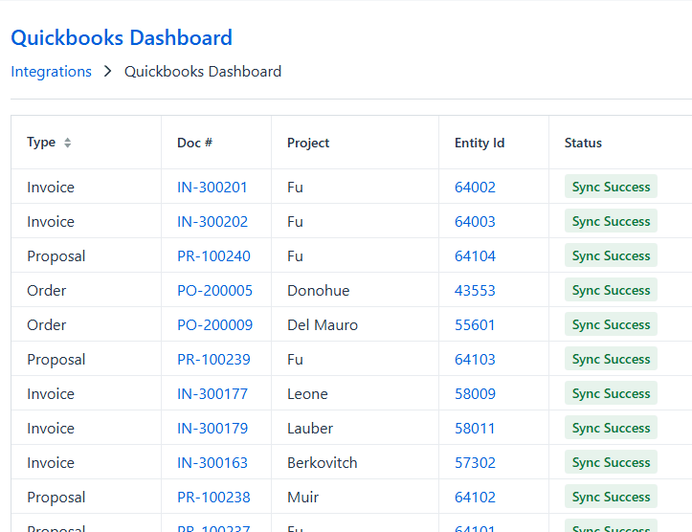This screenshot has width=692, height=532.
Task: Open order PO-200009
Action: click(x=214, y=324)
